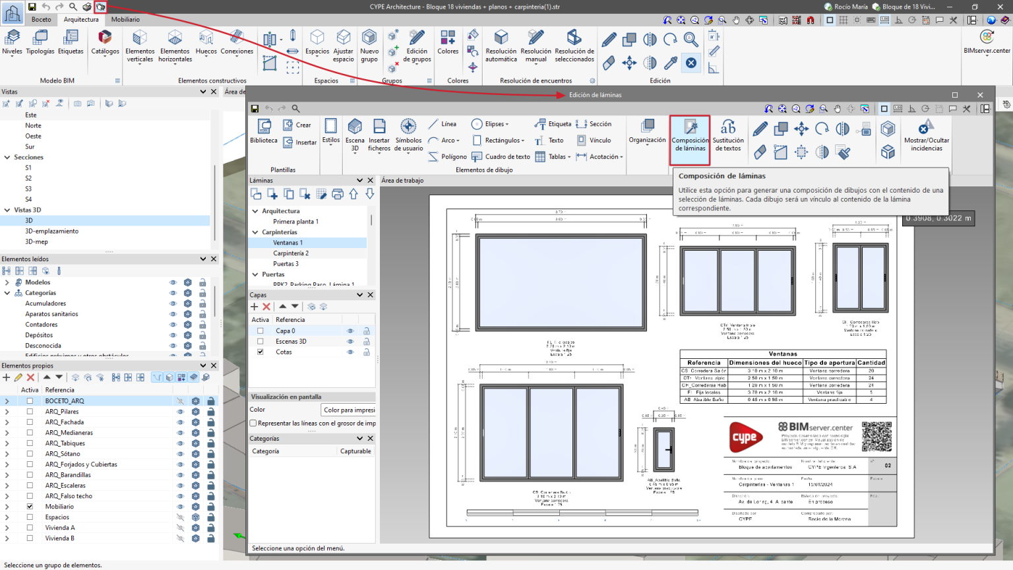The height and width of the screenshot is (570, 1013).
Task: Create a Nuevo grupo from the ribbon
Action: click(x=369, y=46)
